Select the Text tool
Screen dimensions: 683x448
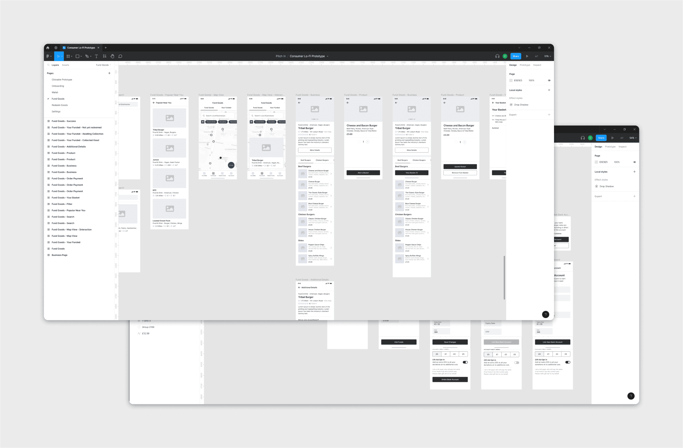pos(96,56)
